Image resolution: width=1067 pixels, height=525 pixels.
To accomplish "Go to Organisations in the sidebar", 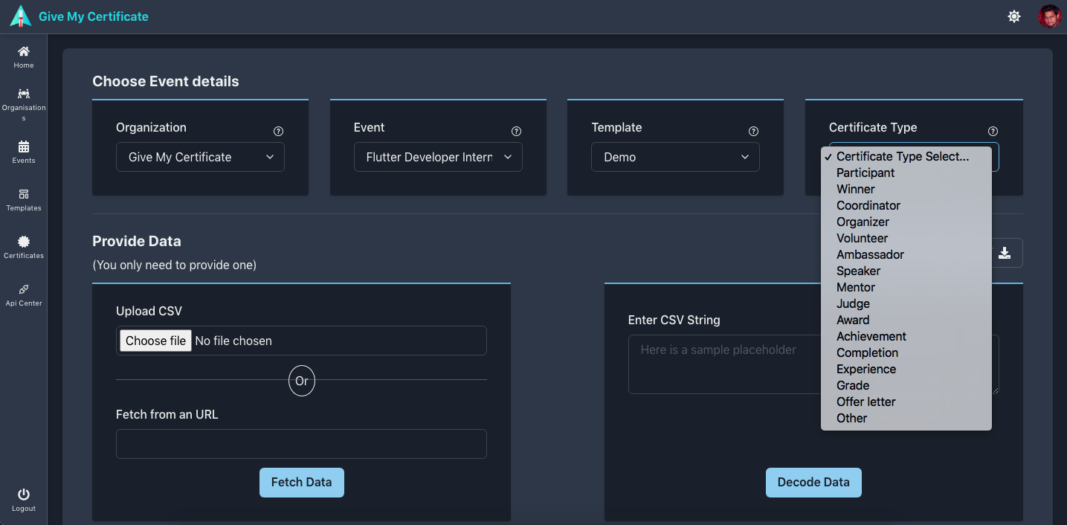I will click(24, 94).
